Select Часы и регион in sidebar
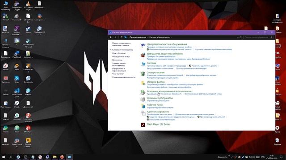 [118, 74]
